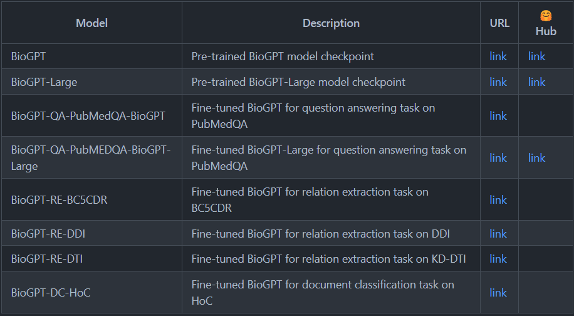Open the URL link for BioGPT-Large
This screenshot has height=316, width=574.
click(x=498, y=82)
